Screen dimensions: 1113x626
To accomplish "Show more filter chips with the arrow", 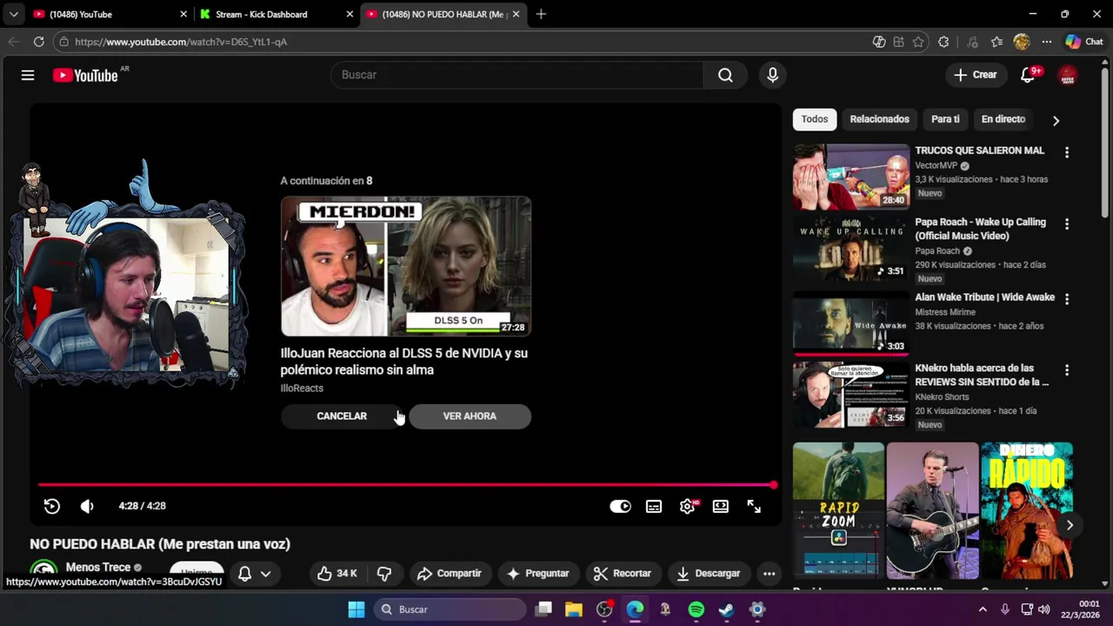I will click(1056, 120).
